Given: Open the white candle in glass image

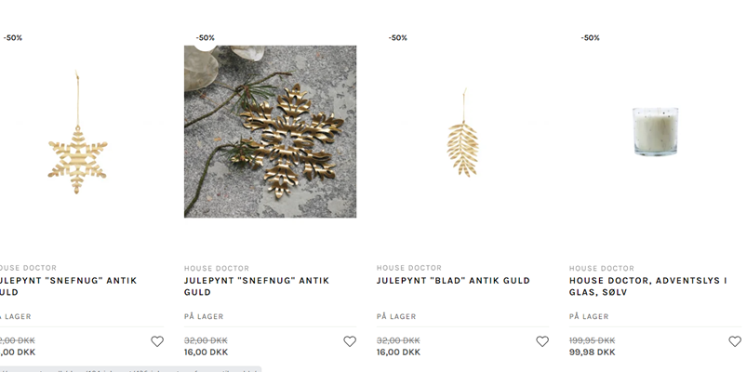Looking at the screenshot, I should pos(655,130).
